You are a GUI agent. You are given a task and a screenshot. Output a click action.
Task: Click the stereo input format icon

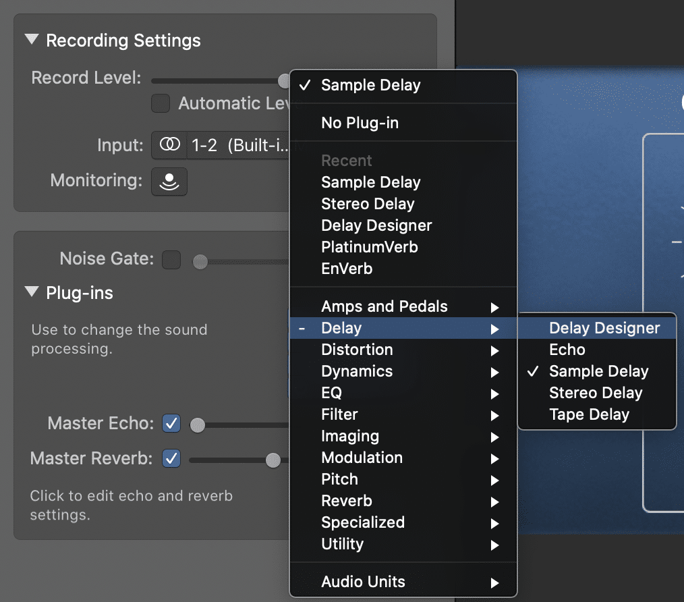click(169, 145)
